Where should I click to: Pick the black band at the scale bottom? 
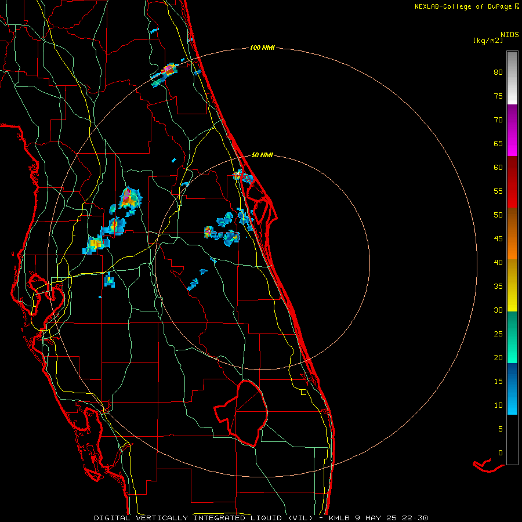coord(512,440)
